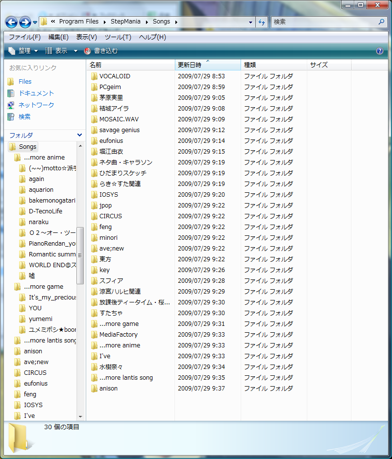This screenshot has height=459, width=392.
Task: Click the folder tree scroll up arrow
Action: point(80,146)
